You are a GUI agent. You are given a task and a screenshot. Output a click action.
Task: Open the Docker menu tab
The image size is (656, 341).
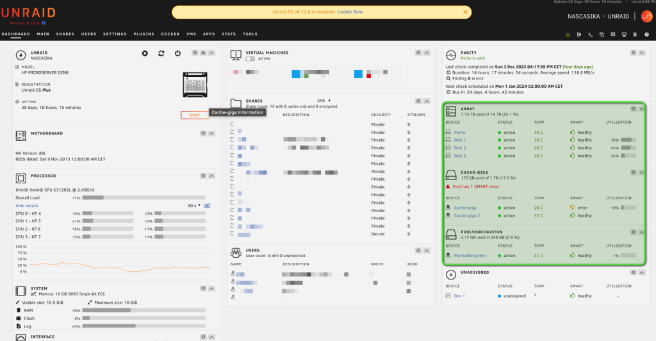(x=170, y=34)
